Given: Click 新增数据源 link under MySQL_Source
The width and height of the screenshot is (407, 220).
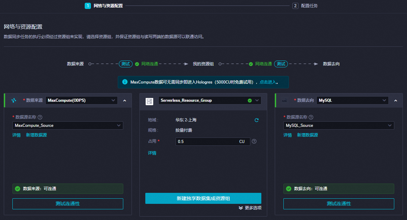Looking at the screenshot, I should (307, 135).
